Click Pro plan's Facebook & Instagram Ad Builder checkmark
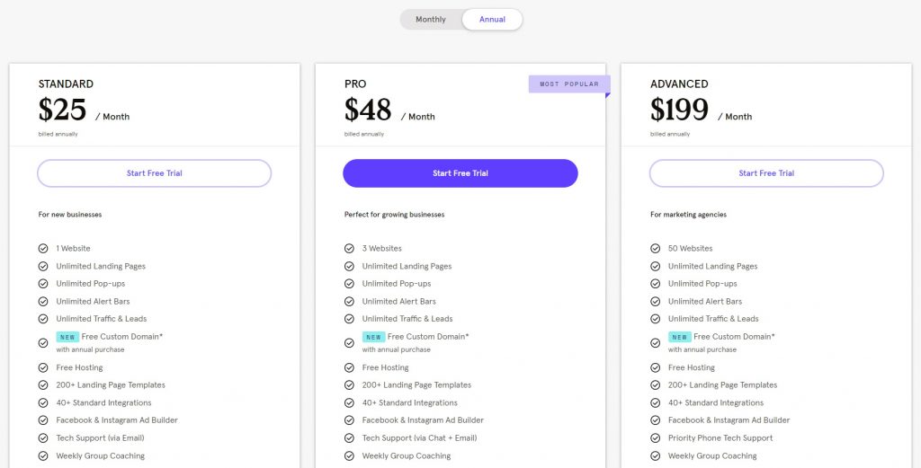Image resolution: width=921 pixels, height=468 pixels. point(349,420)
